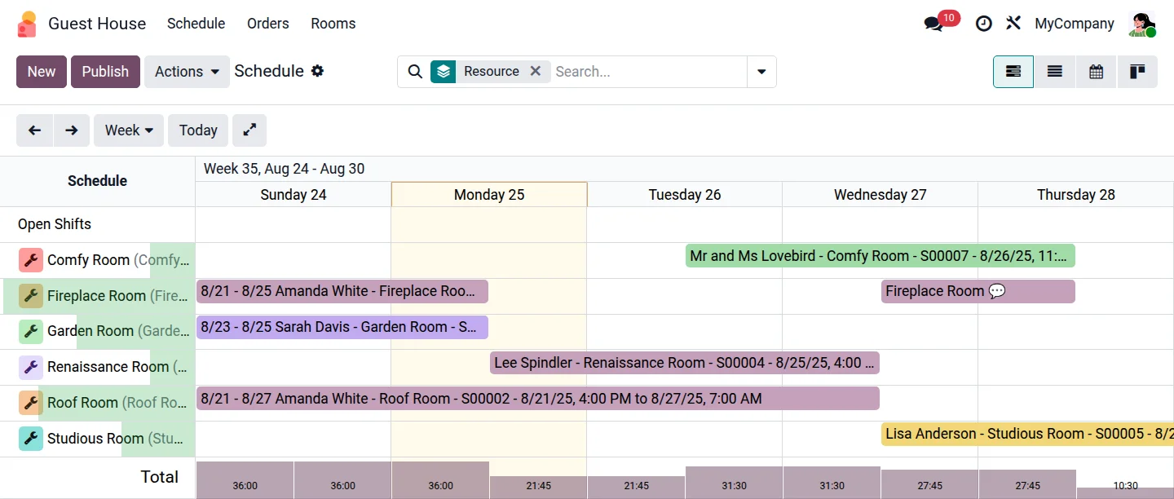Switch to the list view

pyautogui.click(x=1055, y=72)
